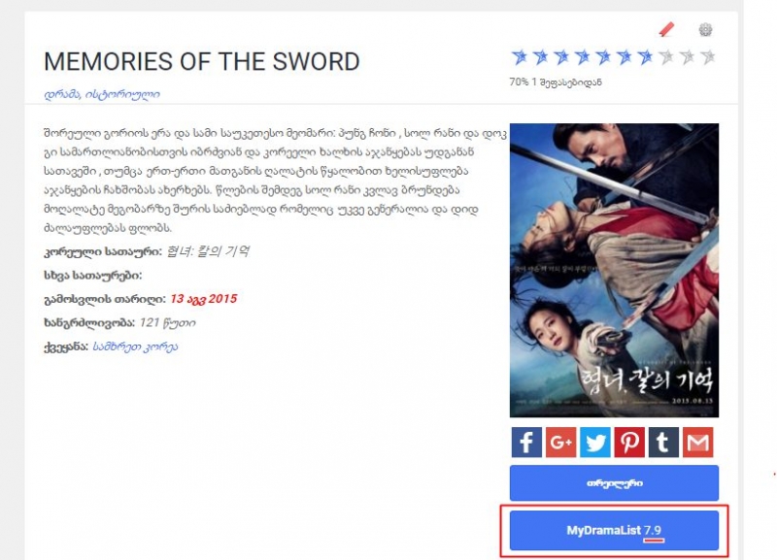Select the eighth rating star
Image resolution: width=777 pixels, height=560 pixels.
(x=666, y=57)
